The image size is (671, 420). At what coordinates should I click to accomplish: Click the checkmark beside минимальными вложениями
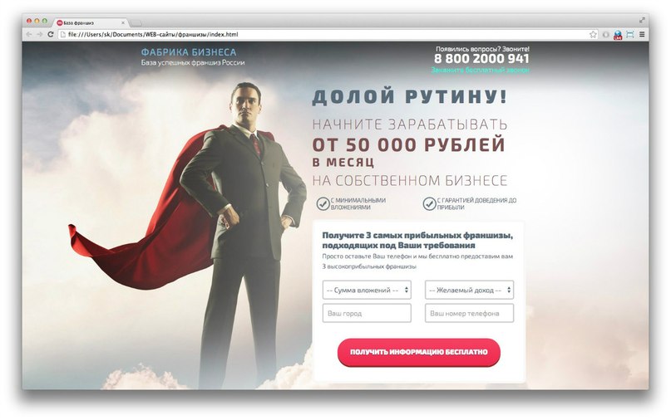323,204
